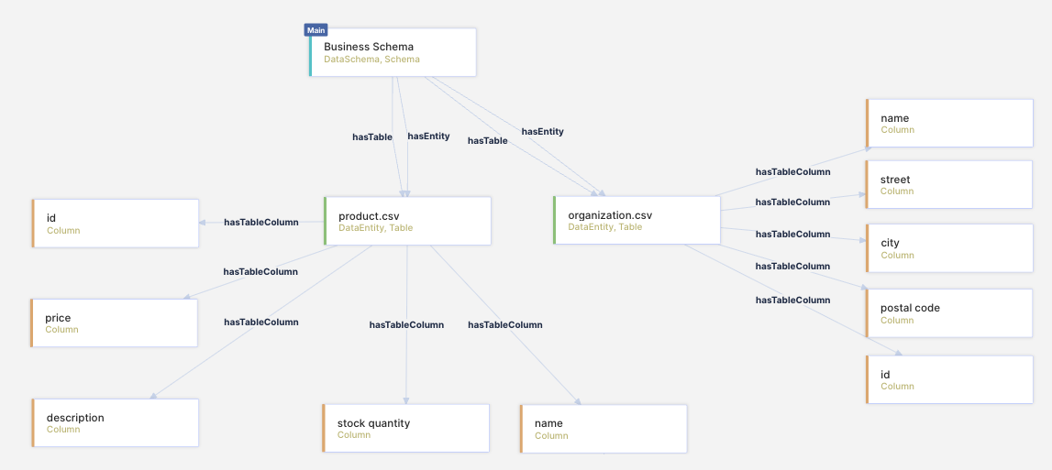Click hasTableColumn label between product.csv and id

261,223
